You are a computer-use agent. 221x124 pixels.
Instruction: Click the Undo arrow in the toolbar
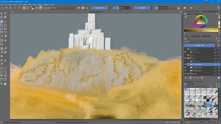tap(15, 8)
